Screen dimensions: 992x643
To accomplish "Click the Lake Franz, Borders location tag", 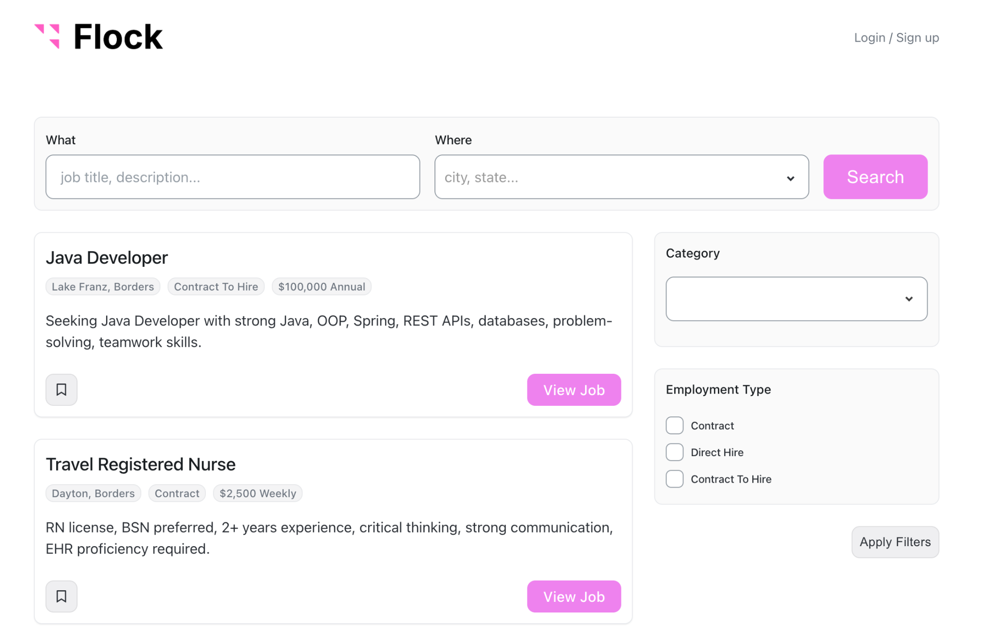I will point(103,287).
